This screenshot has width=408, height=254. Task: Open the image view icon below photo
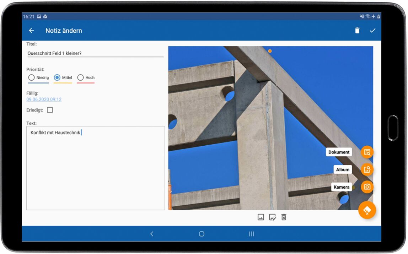[x=261, y=217]
